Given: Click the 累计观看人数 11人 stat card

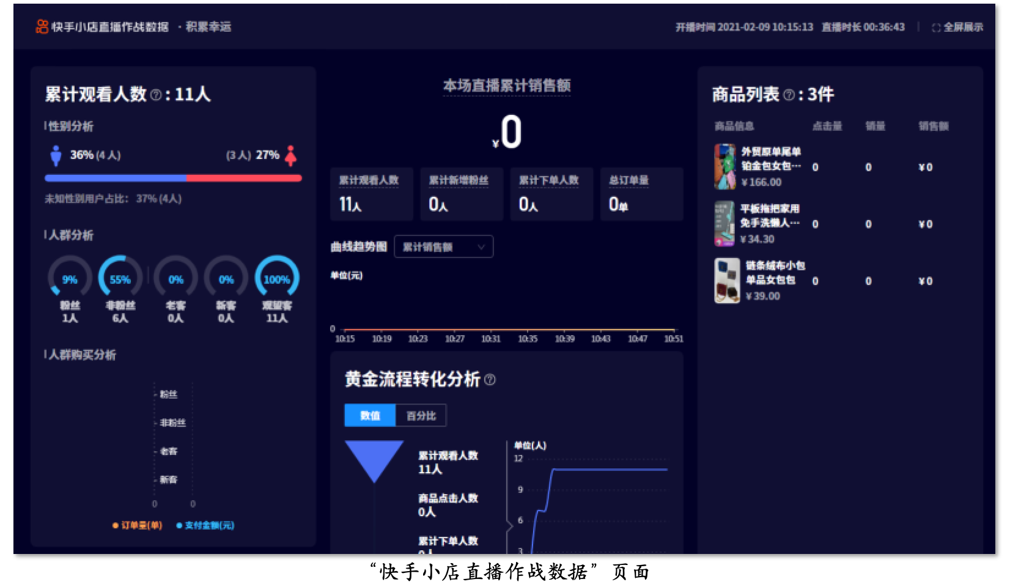Looking at the screenshot, I should click(372, 194).
